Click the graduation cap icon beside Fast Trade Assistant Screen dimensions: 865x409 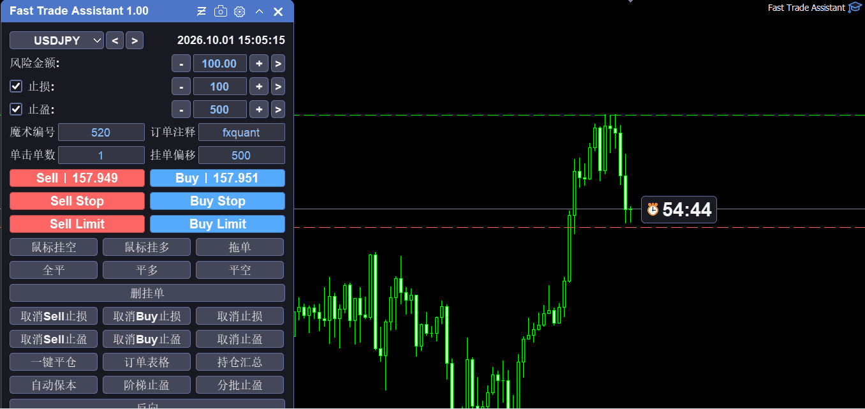(x=854, y=8)
